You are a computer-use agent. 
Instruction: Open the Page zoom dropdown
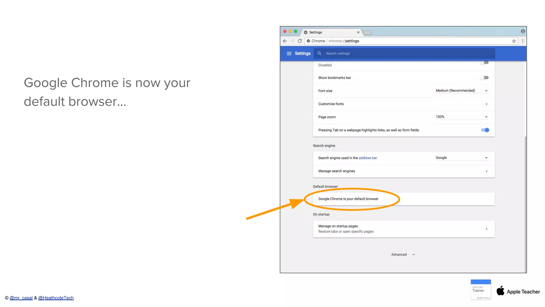pos(462,117)
